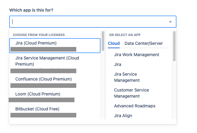
Task: Click the 'Choose from your licenses' heading
Action: tap(39, 35)
